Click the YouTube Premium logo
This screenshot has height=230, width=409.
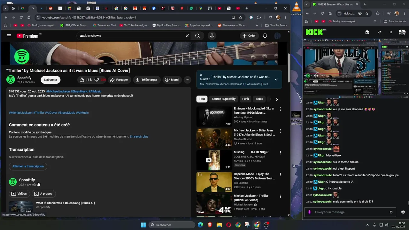(27, 36)
